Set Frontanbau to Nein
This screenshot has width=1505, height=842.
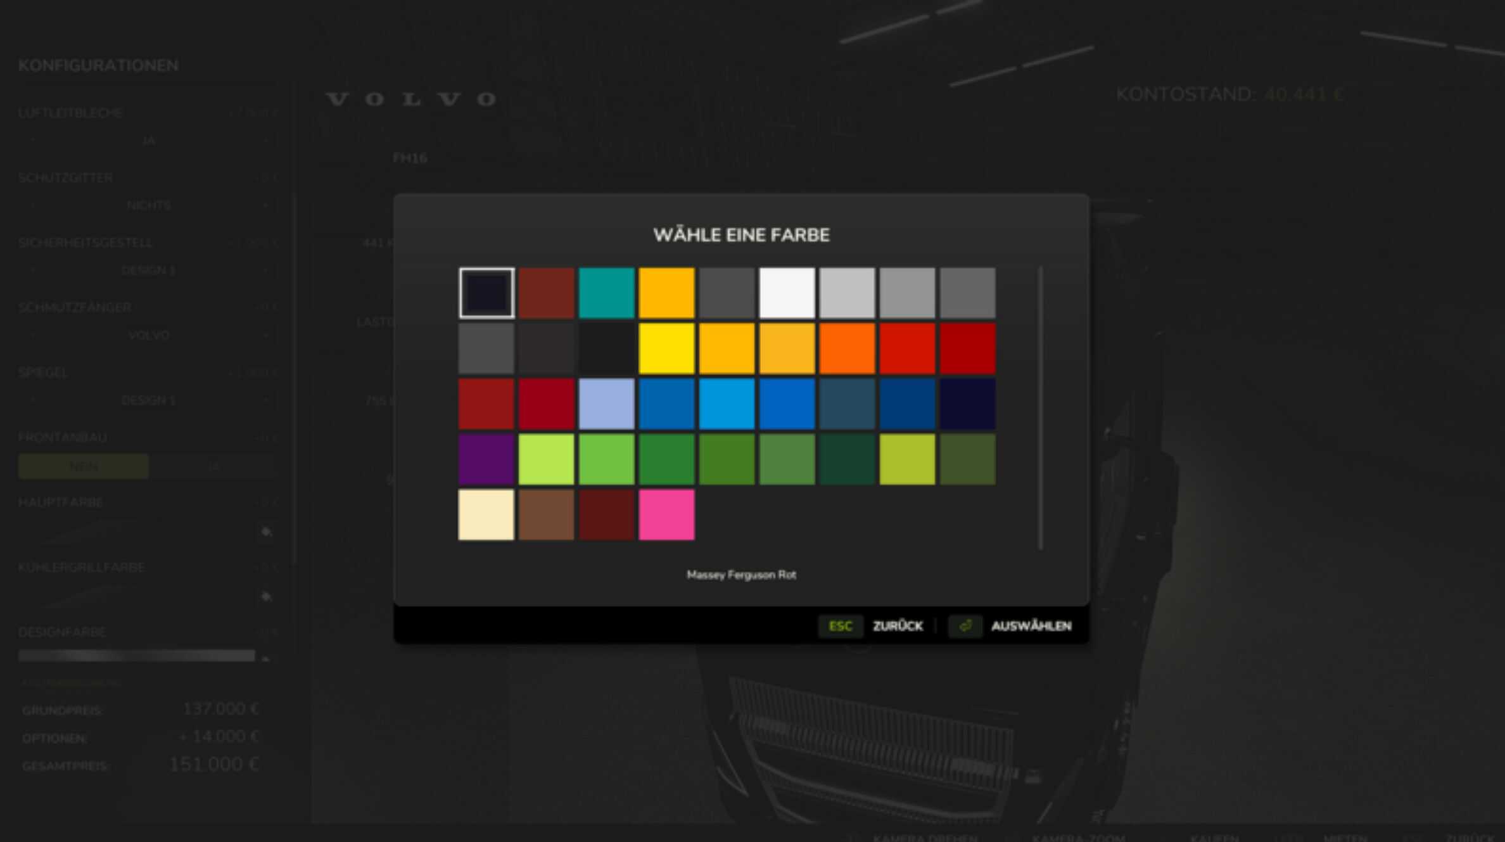(x=84, y=466)
